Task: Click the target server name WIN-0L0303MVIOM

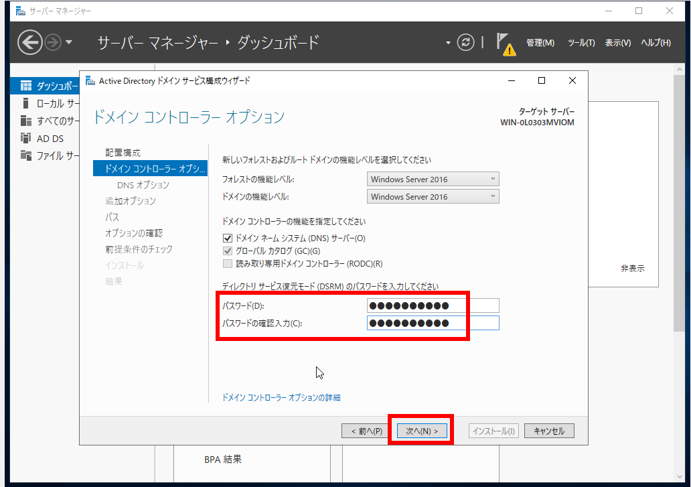Action: [x=537, y=123]
